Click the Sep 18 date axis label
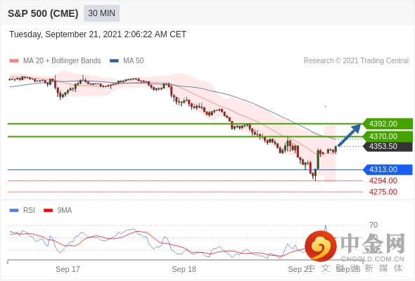Viewport: 415px width, 281px height. click(184, 269)
